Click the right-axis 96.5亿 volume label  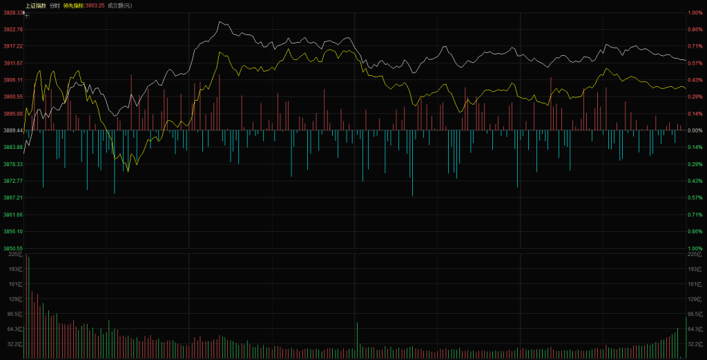[695, 314]
